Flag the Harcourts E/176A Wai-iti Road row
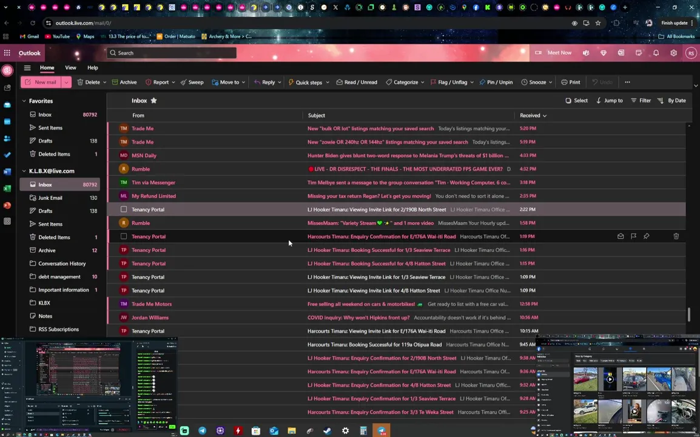The image size is (700, 437). (633, 236)
